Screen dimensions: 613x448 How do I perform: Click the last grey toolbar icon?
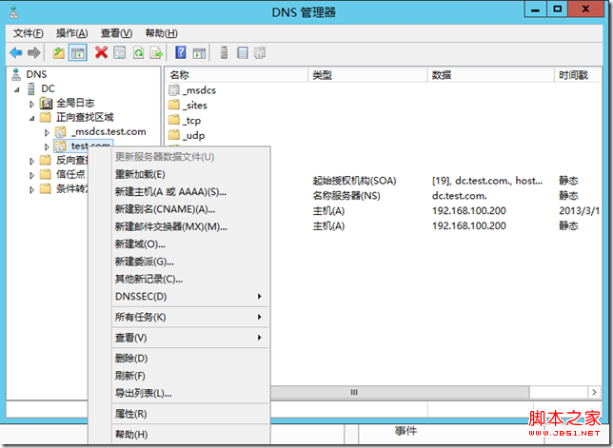coord(260,52)
